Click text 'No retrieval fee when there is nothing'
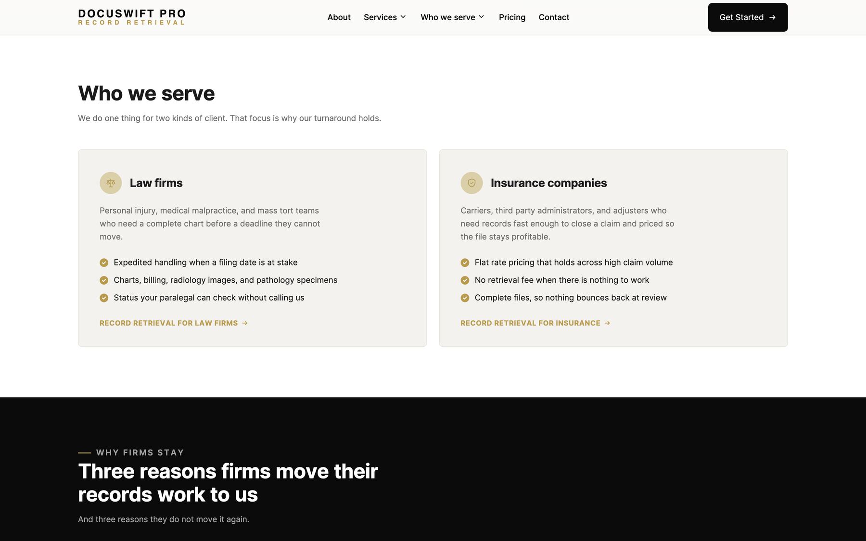Viewport: 866px width, 541px height. click(562, 280)
